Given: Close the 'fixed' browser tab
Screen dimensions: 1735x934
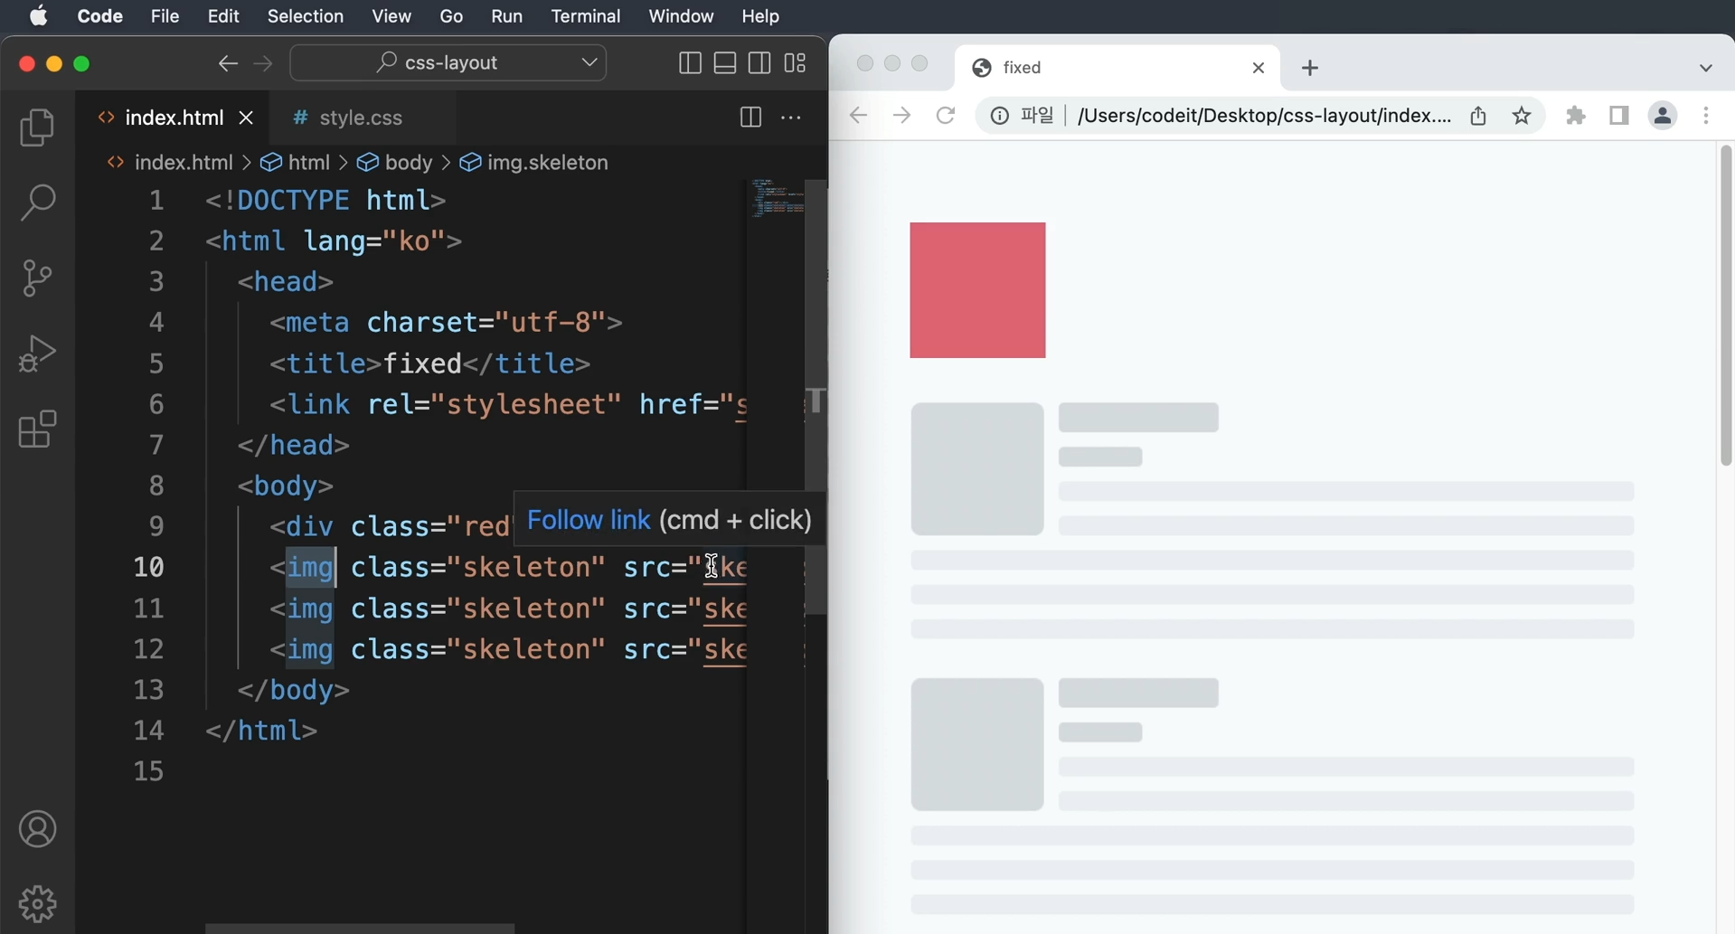Looking at the screenshot, I should 1259,68.
